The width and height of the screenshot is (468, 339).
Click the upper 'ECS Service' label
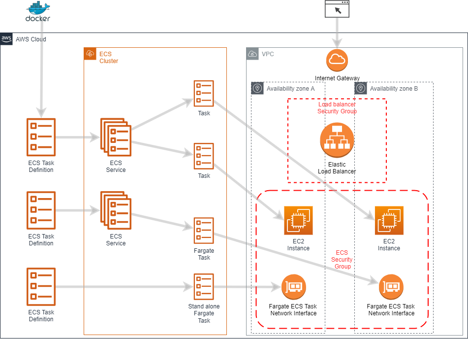(x=116, y=167)
